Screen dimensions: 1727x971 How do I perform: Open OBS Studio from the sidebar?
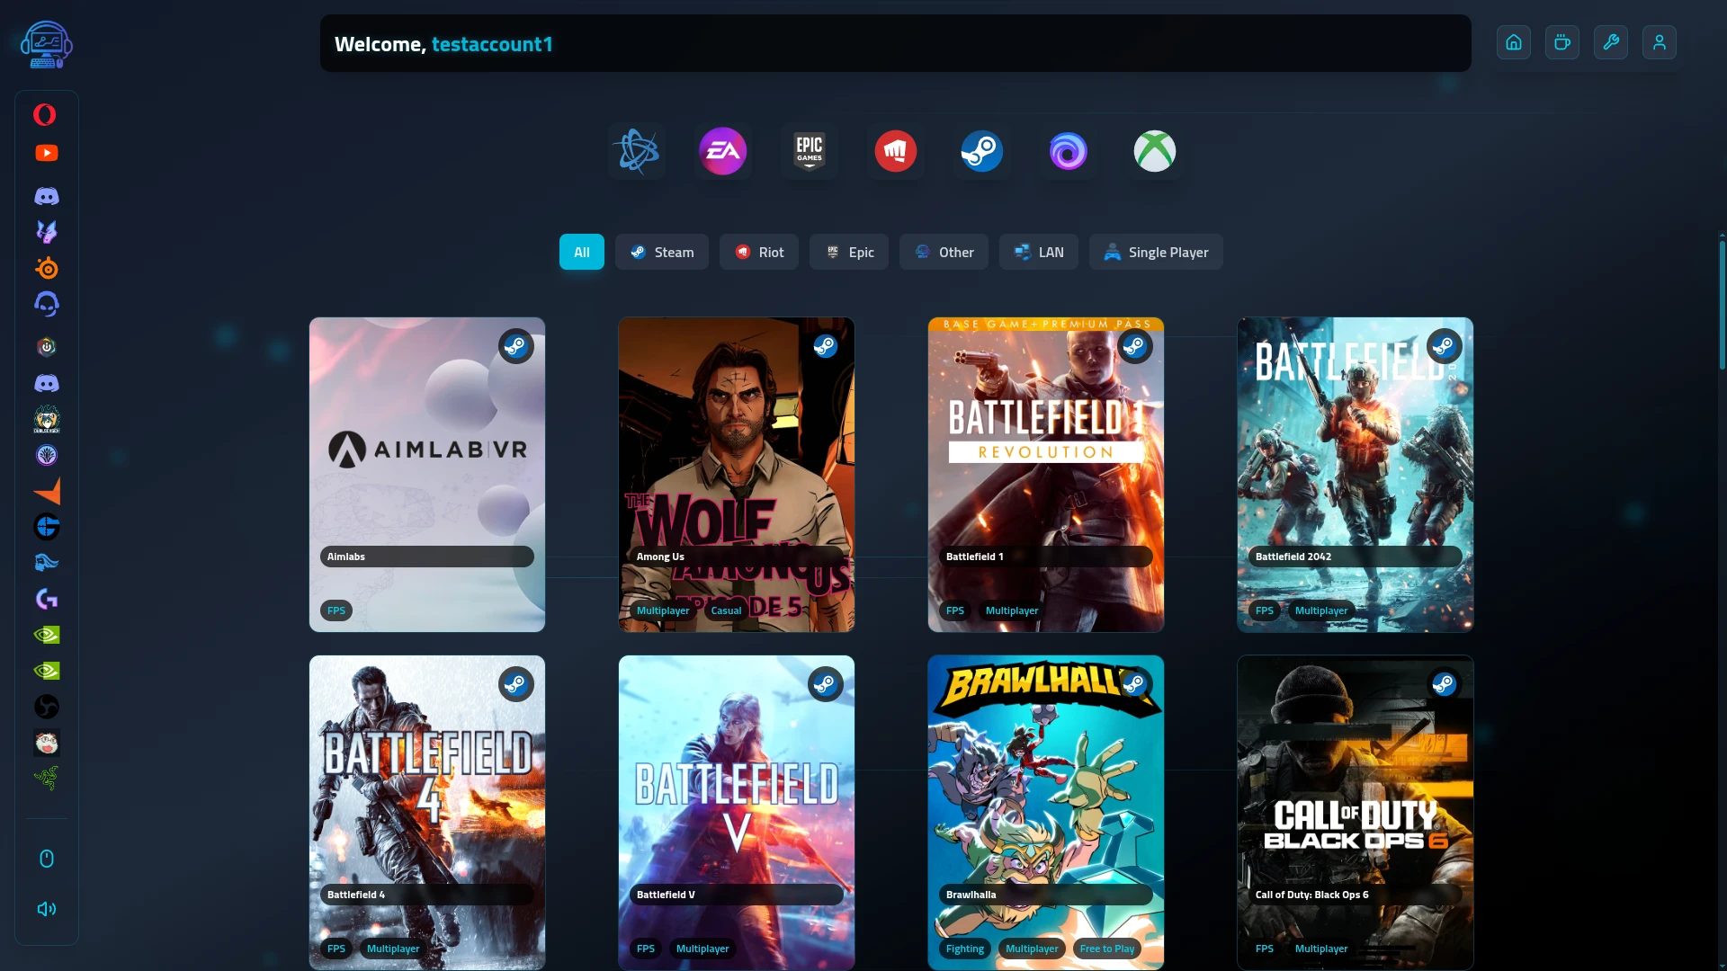47,707
